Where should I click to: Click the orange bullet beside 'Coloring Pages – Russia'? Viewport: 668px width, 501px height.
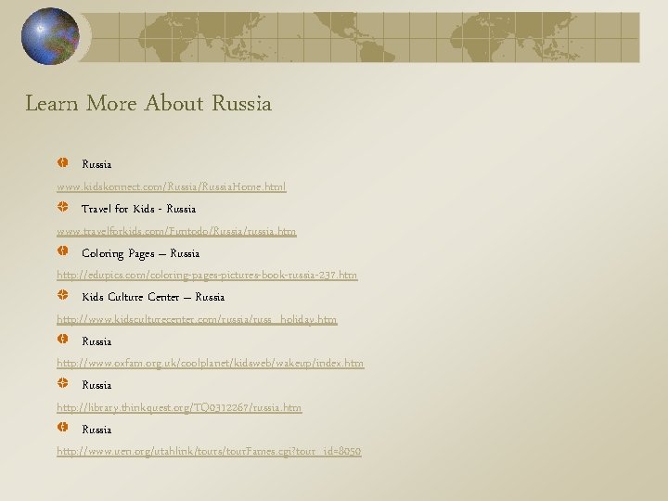pyautogui.click(x=63, y=250)
